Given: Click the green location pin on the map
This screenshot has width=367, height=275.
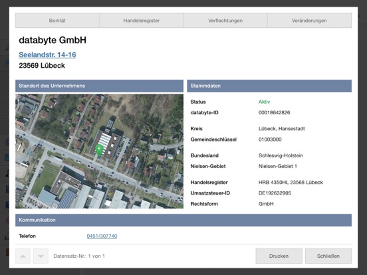Looking at the screenshot, I should pyautogui.click(x=100, y=150).
